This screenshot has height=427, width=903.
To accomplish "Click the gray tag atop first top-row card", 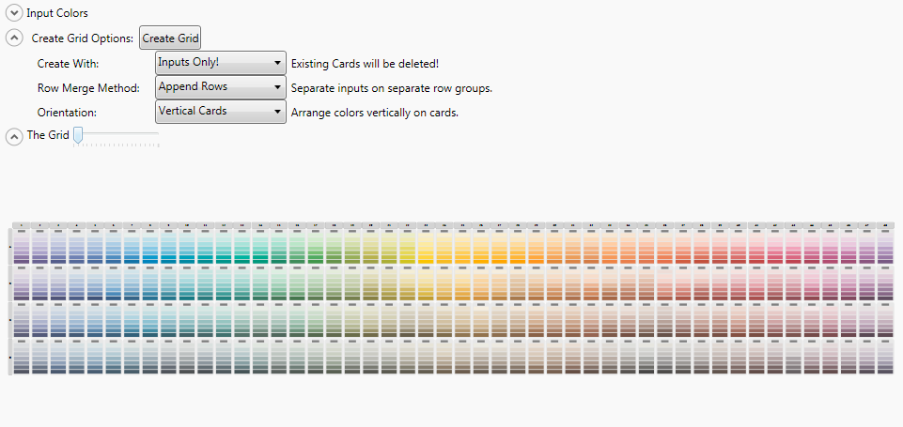I will coord(22,231).
